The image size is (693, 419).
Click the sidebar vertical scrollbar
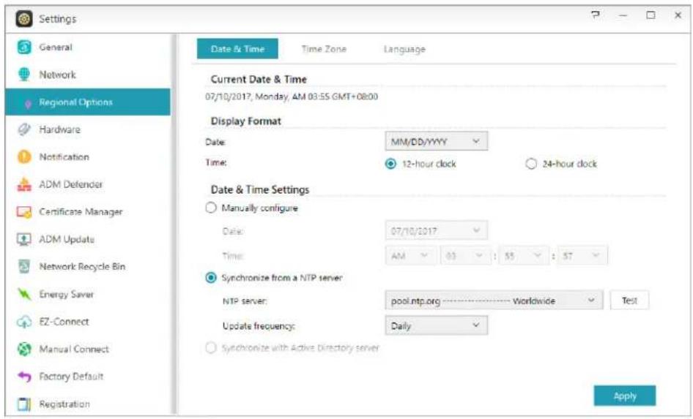point(174,225)
